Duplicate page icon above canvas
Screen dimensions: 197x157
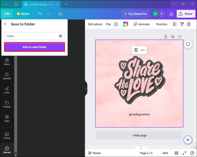coord(173,37)
